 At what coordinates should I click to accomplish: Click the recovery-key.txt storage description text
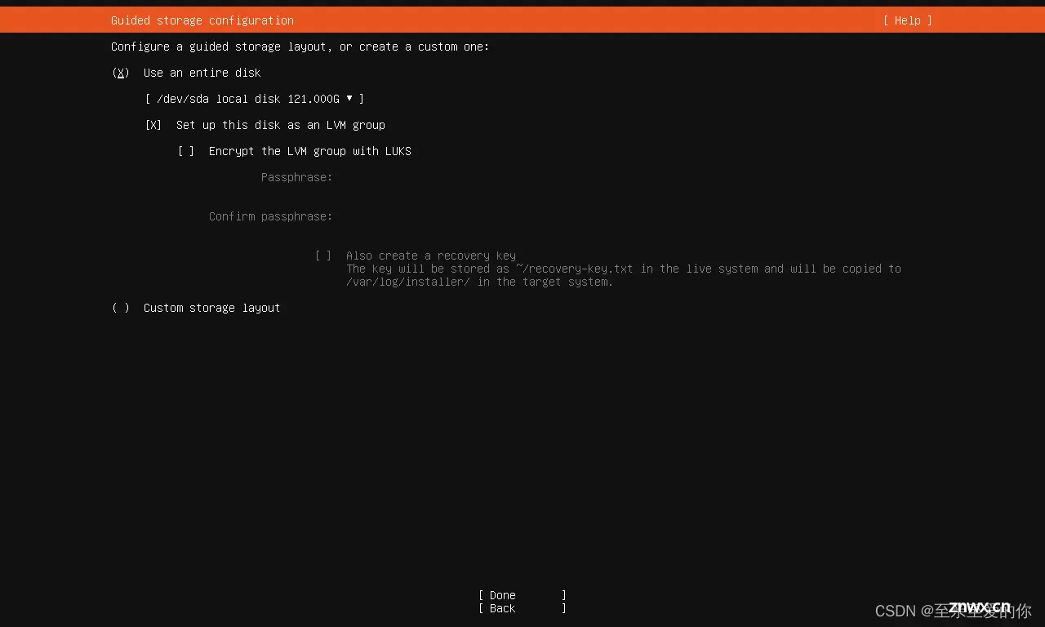(x=624, y=275)
